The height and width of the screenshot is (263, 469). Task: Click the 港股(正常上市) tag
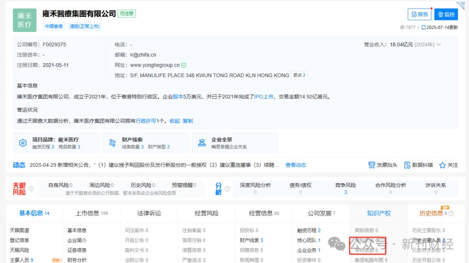[x=85, y=26]
